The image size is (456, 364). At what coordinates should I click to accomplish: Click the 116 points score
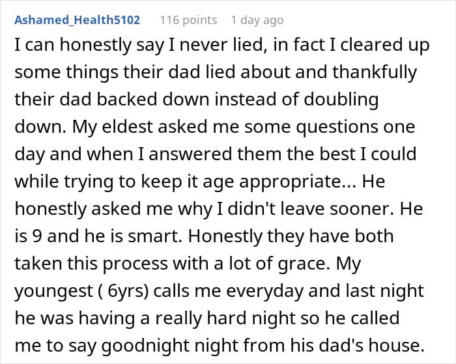coord(188,20)
